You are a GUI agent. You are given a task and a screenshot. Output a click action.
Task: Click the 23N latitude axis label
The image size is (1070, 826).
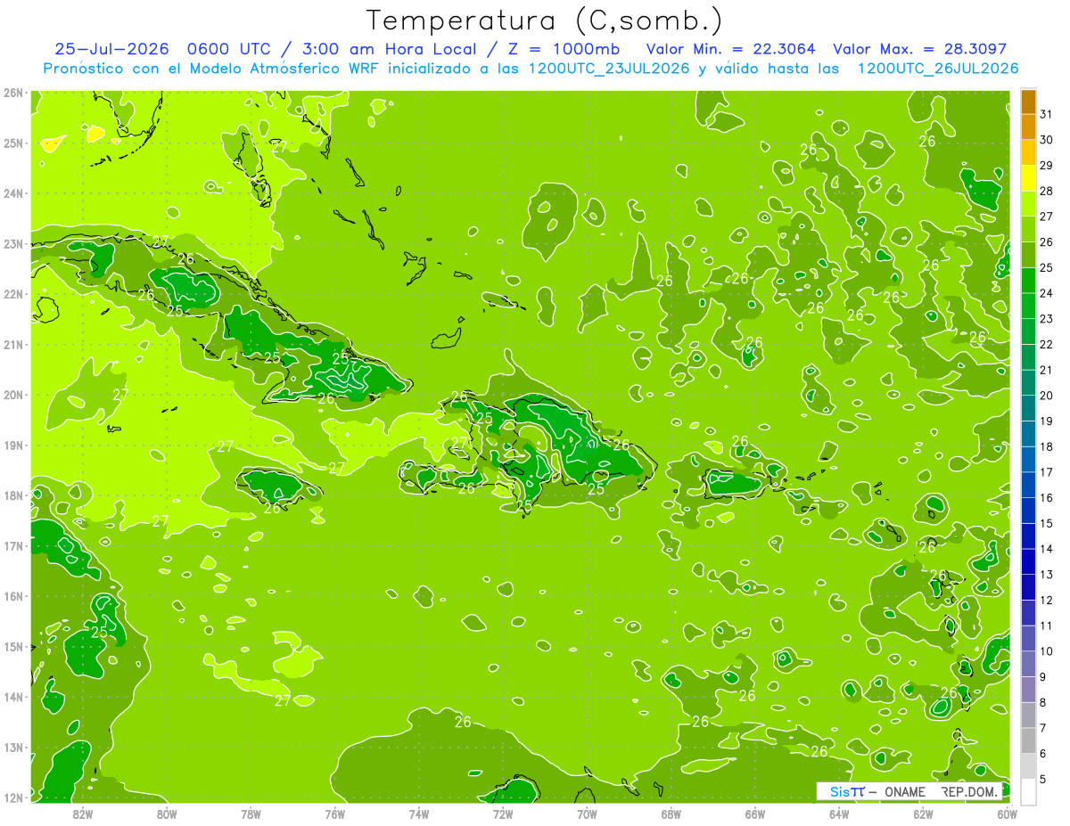13,243
